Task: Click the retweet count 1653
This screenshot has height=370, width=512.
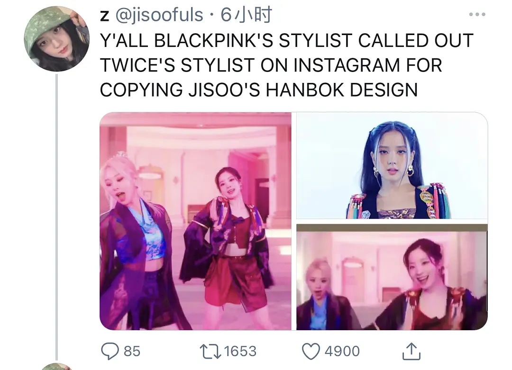Action: (240, 352)
